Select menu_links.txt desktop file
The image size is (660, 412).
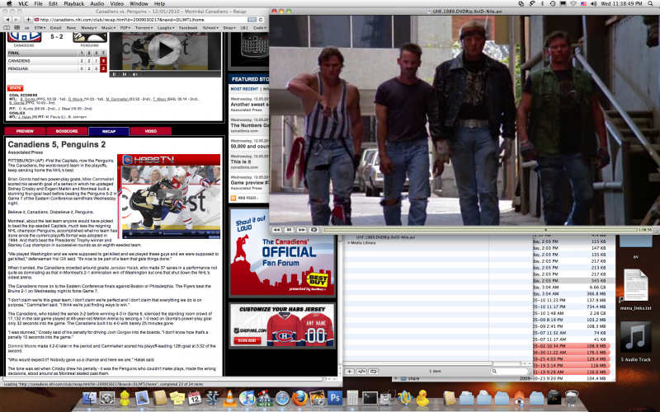[x=635, y=290]
